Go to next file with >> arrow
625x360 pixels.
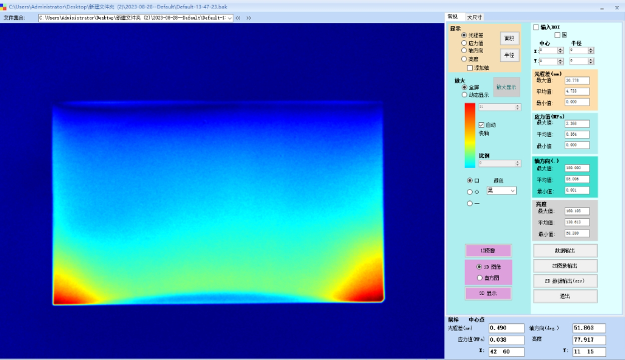pos(249,18)
